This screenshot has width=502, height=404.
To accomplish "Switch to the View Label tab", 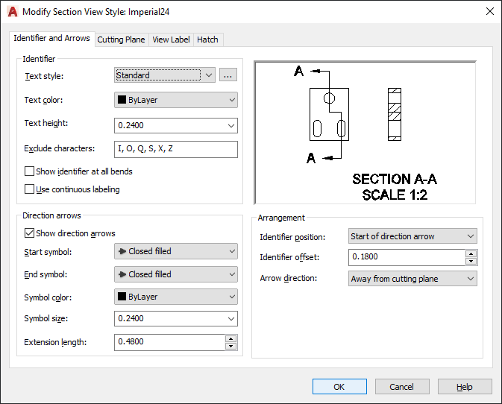I will (x=171, y=40).
